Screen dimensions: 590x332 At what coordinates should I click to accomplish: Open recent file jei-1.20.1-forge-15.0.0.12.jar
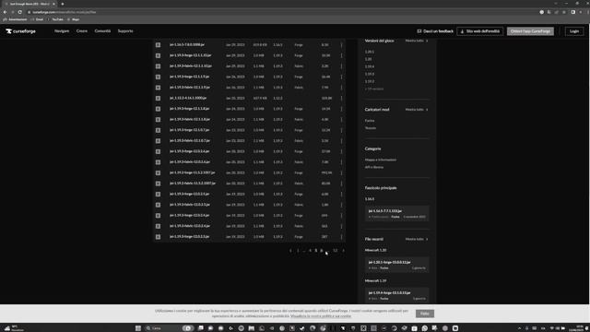[396, 265]
